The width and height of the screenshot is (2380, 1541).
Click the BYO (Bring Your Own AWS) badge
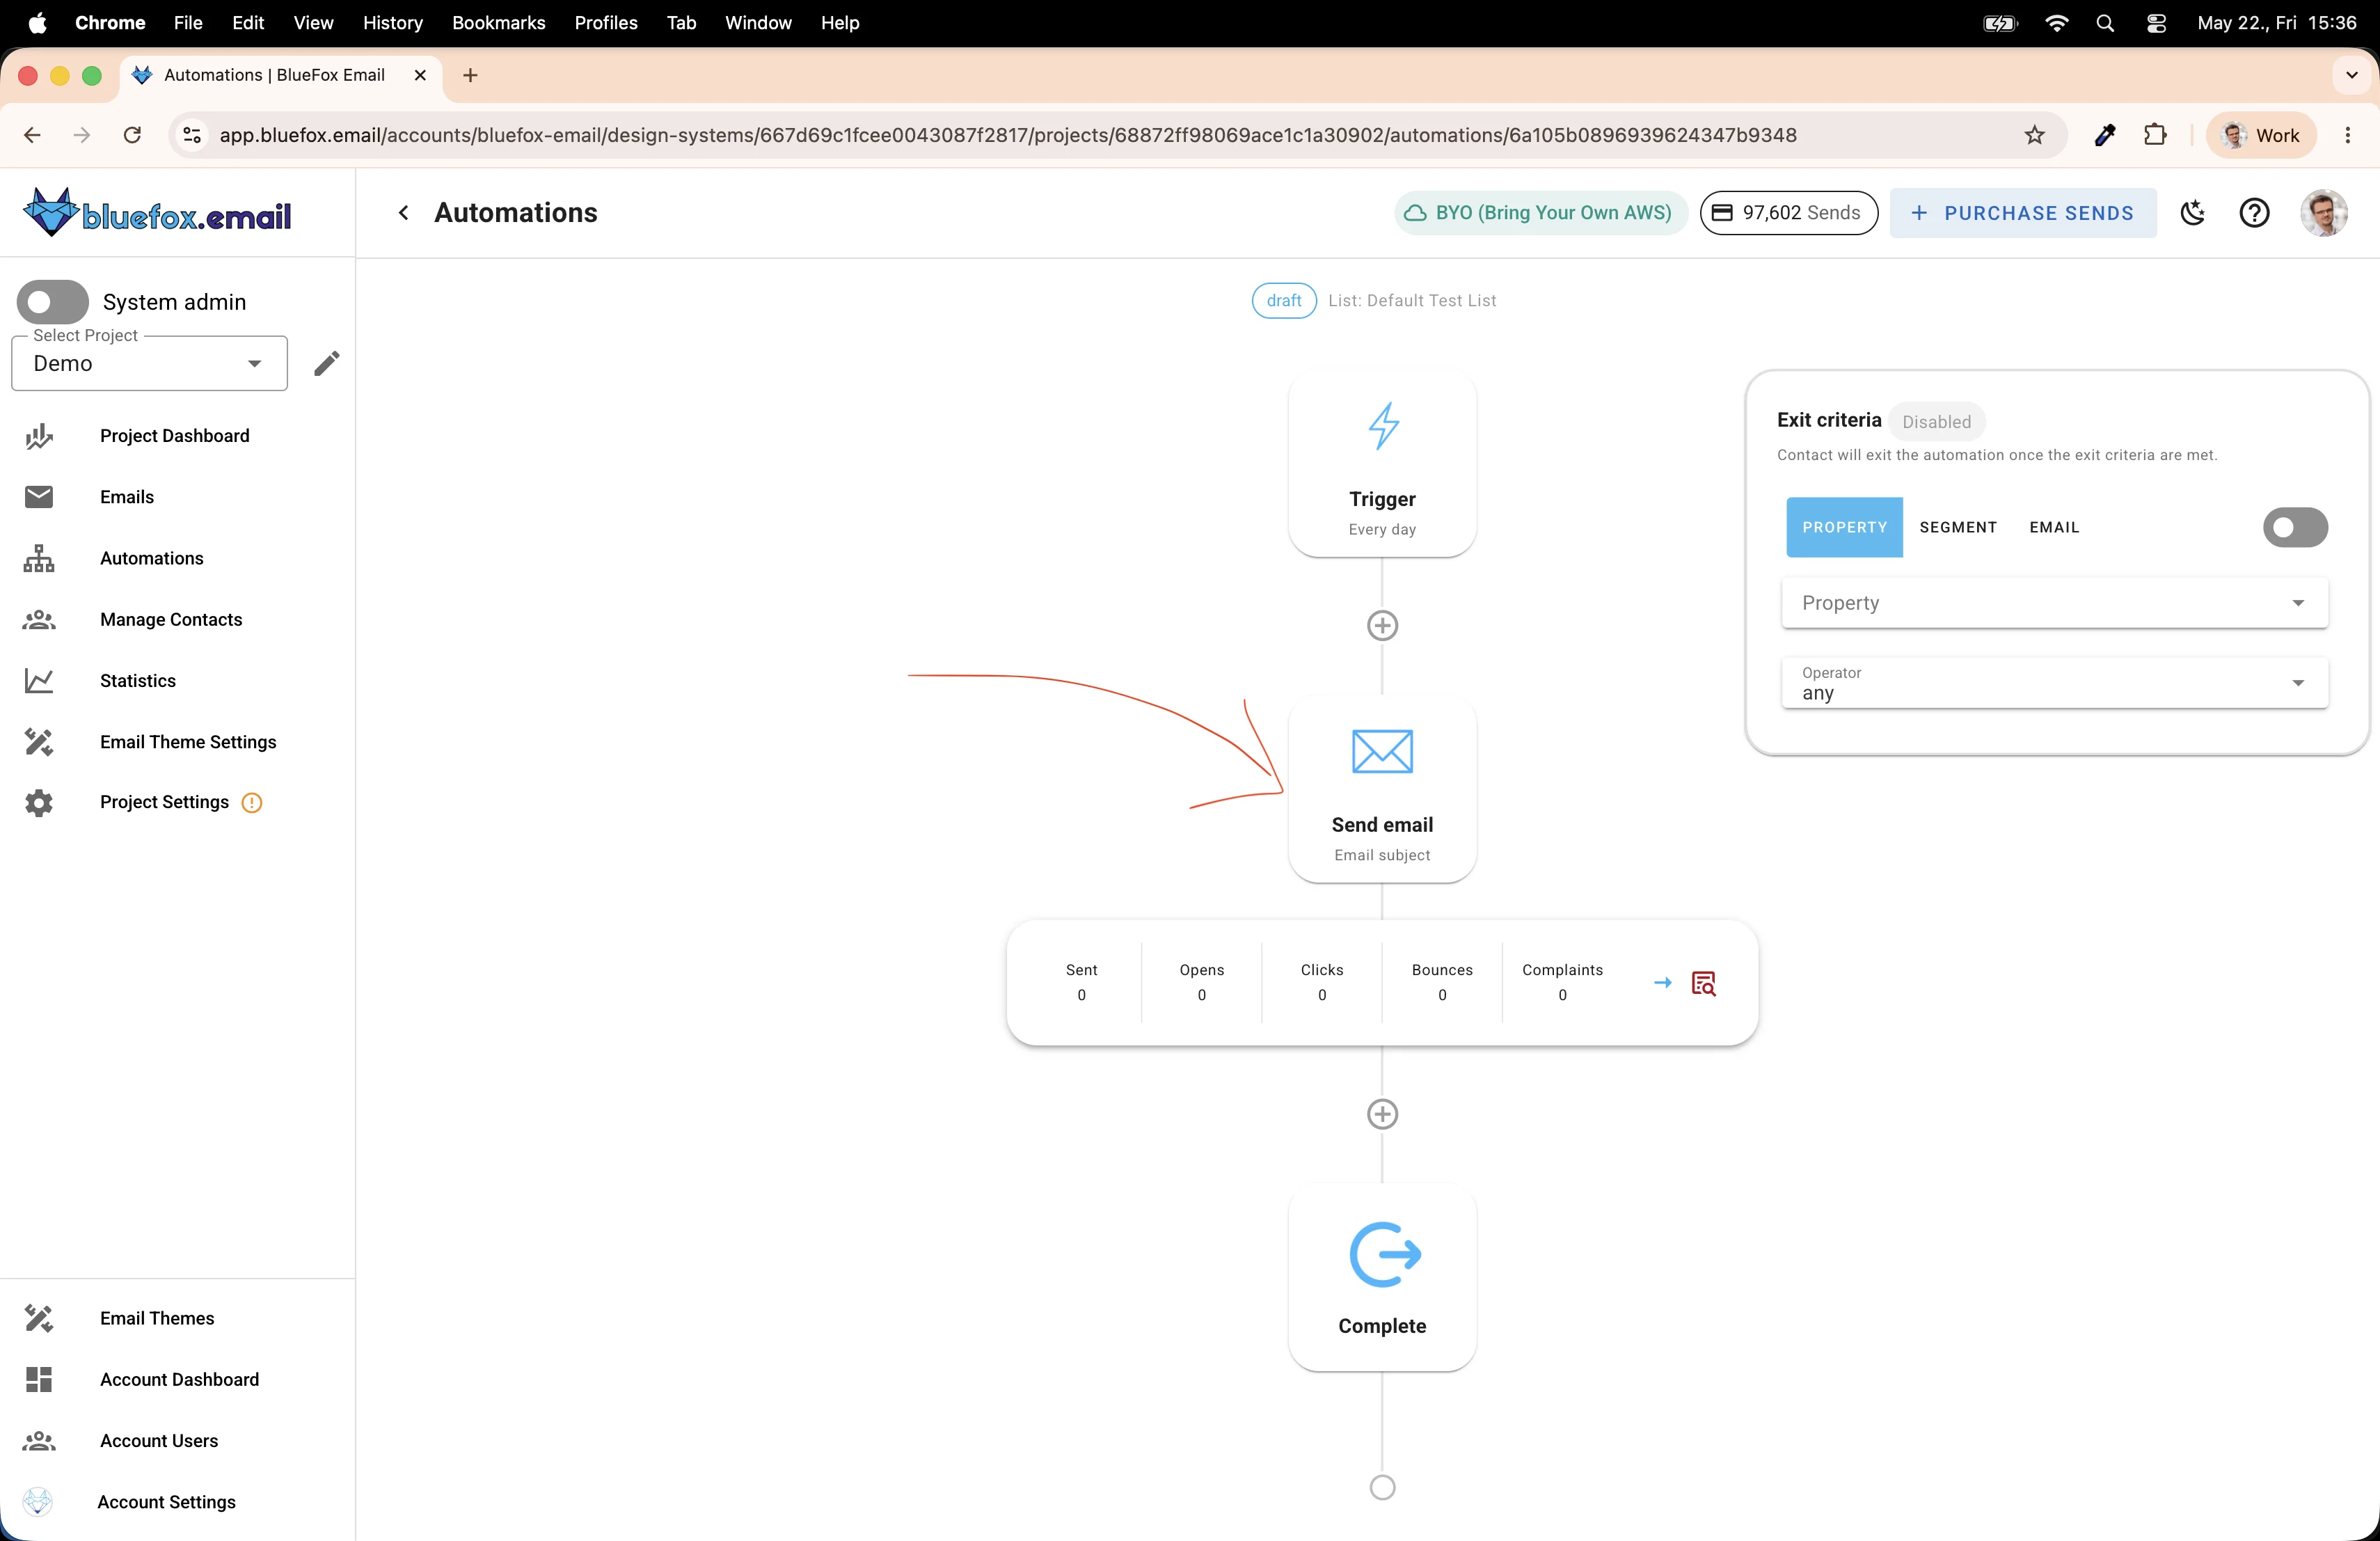pos(1541,212)
